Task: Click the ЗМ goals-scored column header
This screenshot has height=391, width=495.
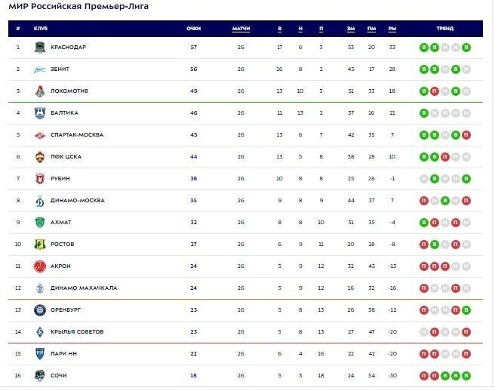Action: (x=351, y=29)
